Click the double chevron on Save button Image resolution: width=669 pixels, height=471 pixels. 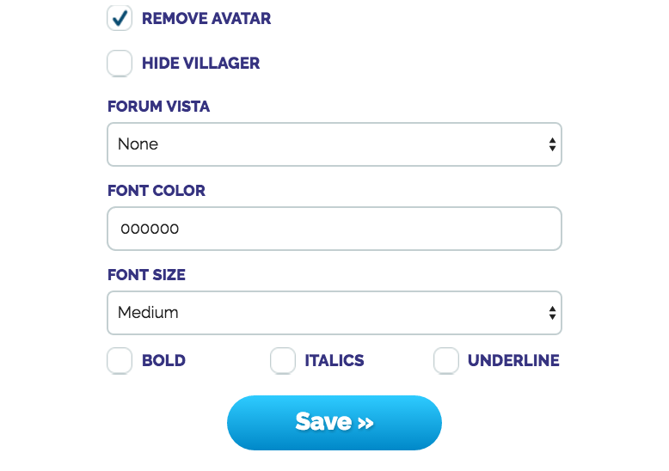pyautogui.click(x=365, y=423)
